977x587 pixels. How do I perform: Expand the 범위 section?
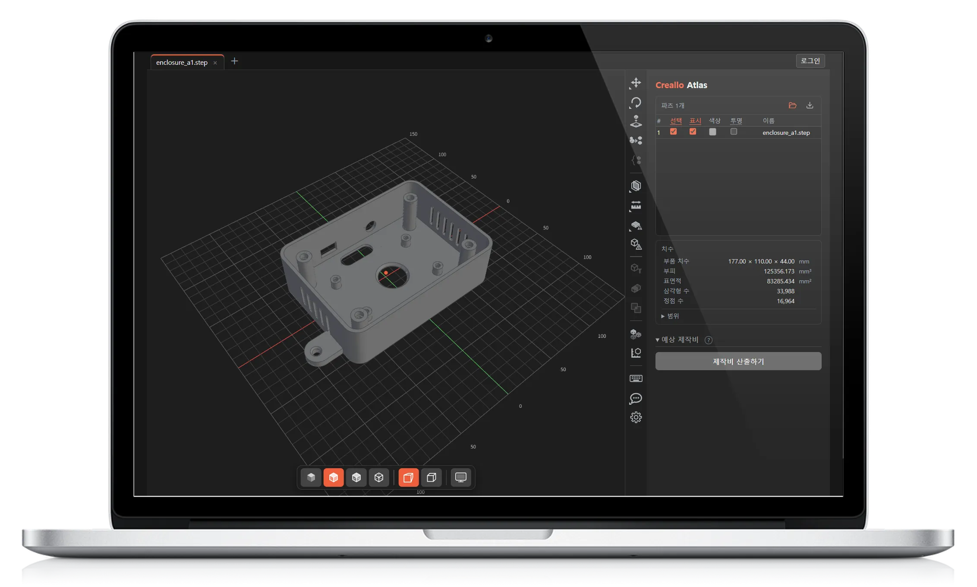click(670, 316)
